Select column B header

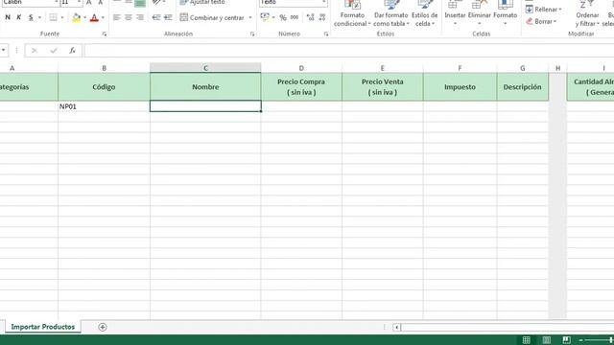[105, 68]
